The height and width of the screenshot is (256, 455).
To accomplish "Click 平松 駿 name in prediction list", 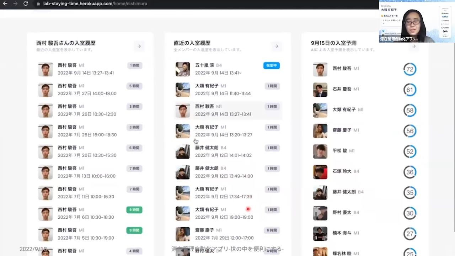I will (339, 151).
